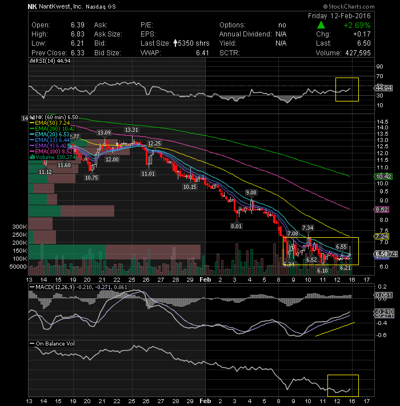Click the 10.15 price label
Screen dimensions: 400x406
pos(190,186)
